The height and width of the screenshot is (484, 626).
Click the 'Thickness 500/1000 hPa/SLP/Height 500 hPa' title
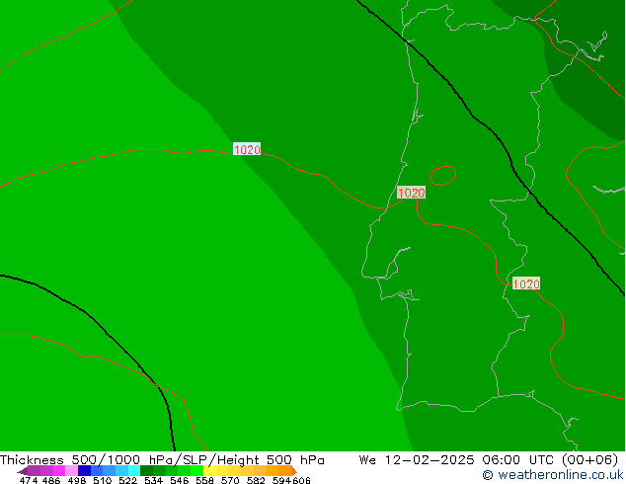(x=162, y=460)
